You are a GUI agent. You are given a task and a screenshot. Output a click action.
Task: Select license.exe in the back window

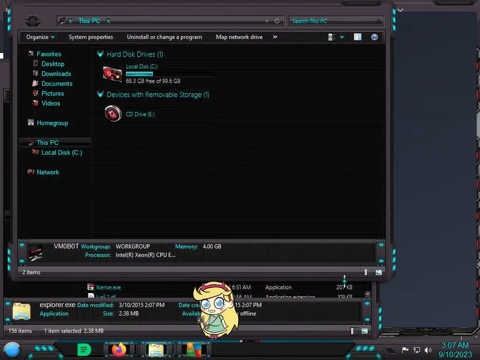tap(108, 287)
